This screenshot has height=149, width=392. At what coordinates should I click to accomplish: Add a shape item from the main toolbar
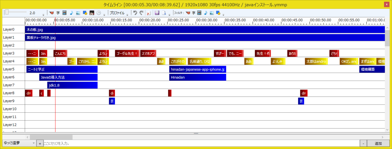pyautogui.click(x=85, y=13)
